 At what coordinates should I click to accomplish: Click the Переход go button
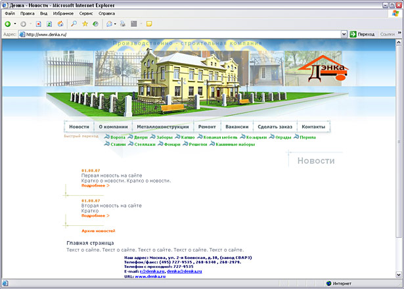(362, 34)
